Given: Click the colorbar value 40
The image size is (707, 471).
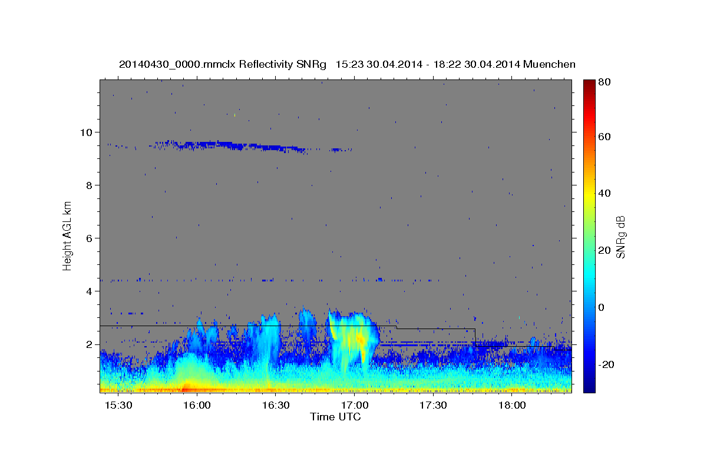Looking at the screenshot, I should pyautogui.click(x=604, y=193).
